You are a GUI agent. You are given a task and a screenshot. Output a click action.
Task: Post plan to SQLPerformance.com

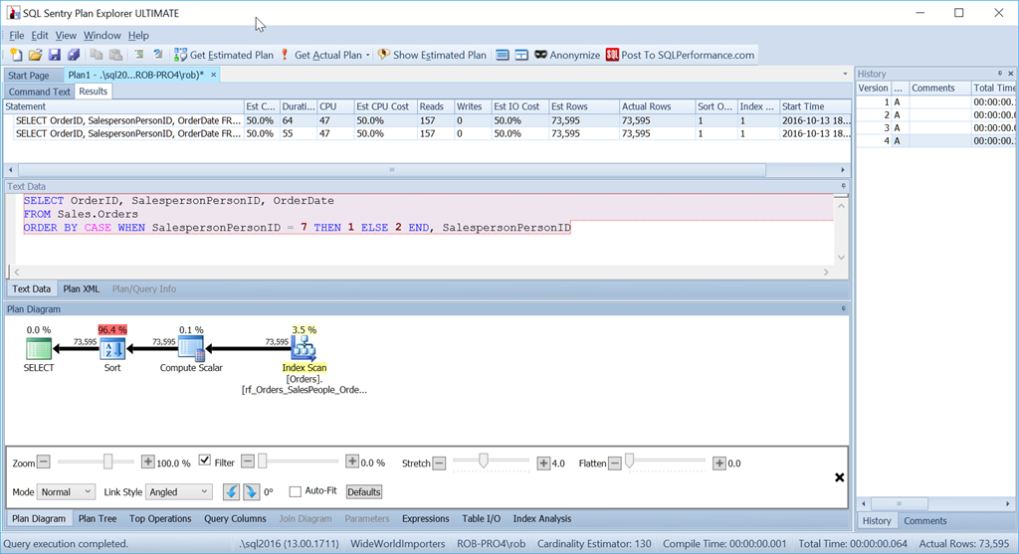(x=681, y=55)
